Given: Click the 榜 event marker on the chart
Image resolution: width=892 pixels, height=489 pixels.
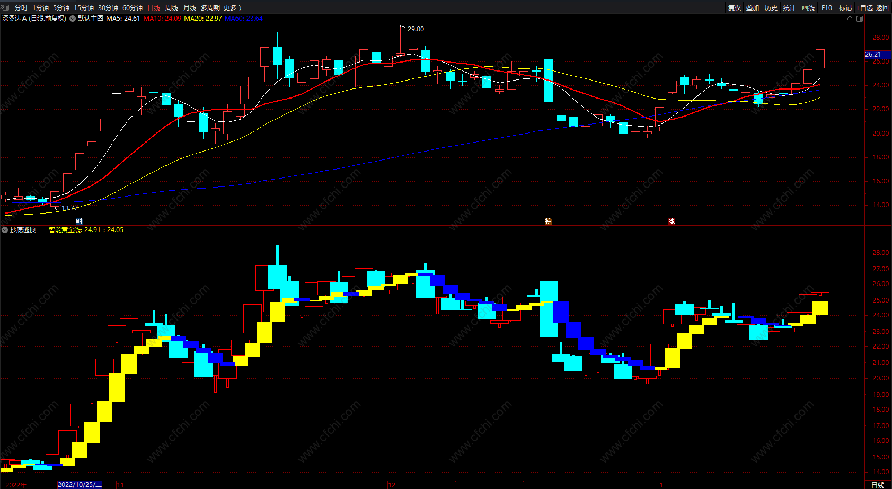Looking at the screenshot, I should point(549,221).
